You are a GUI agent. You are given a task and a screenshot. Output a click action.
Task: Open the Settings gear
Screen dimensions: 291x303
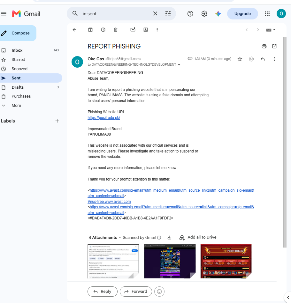(x=204, y=14)
